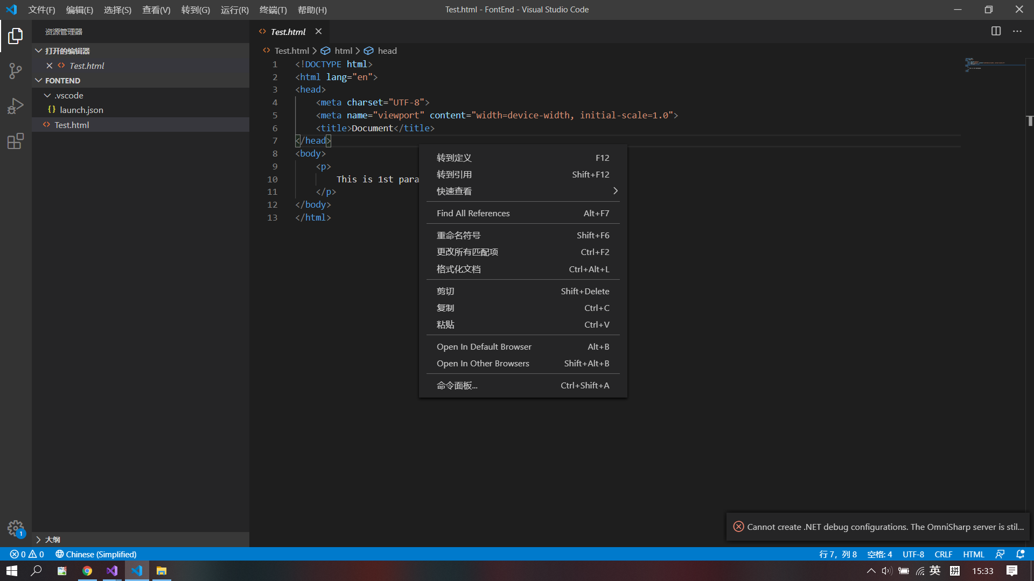
Task: Open the 终端 menu
Action: coord(273,10)
